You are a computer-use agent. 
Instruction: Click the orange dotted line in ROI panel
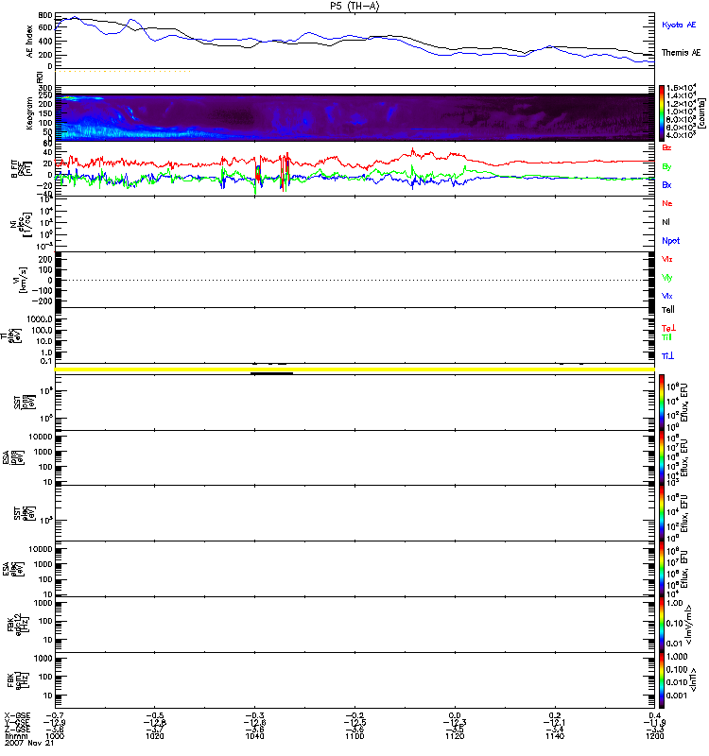(123, 72)
